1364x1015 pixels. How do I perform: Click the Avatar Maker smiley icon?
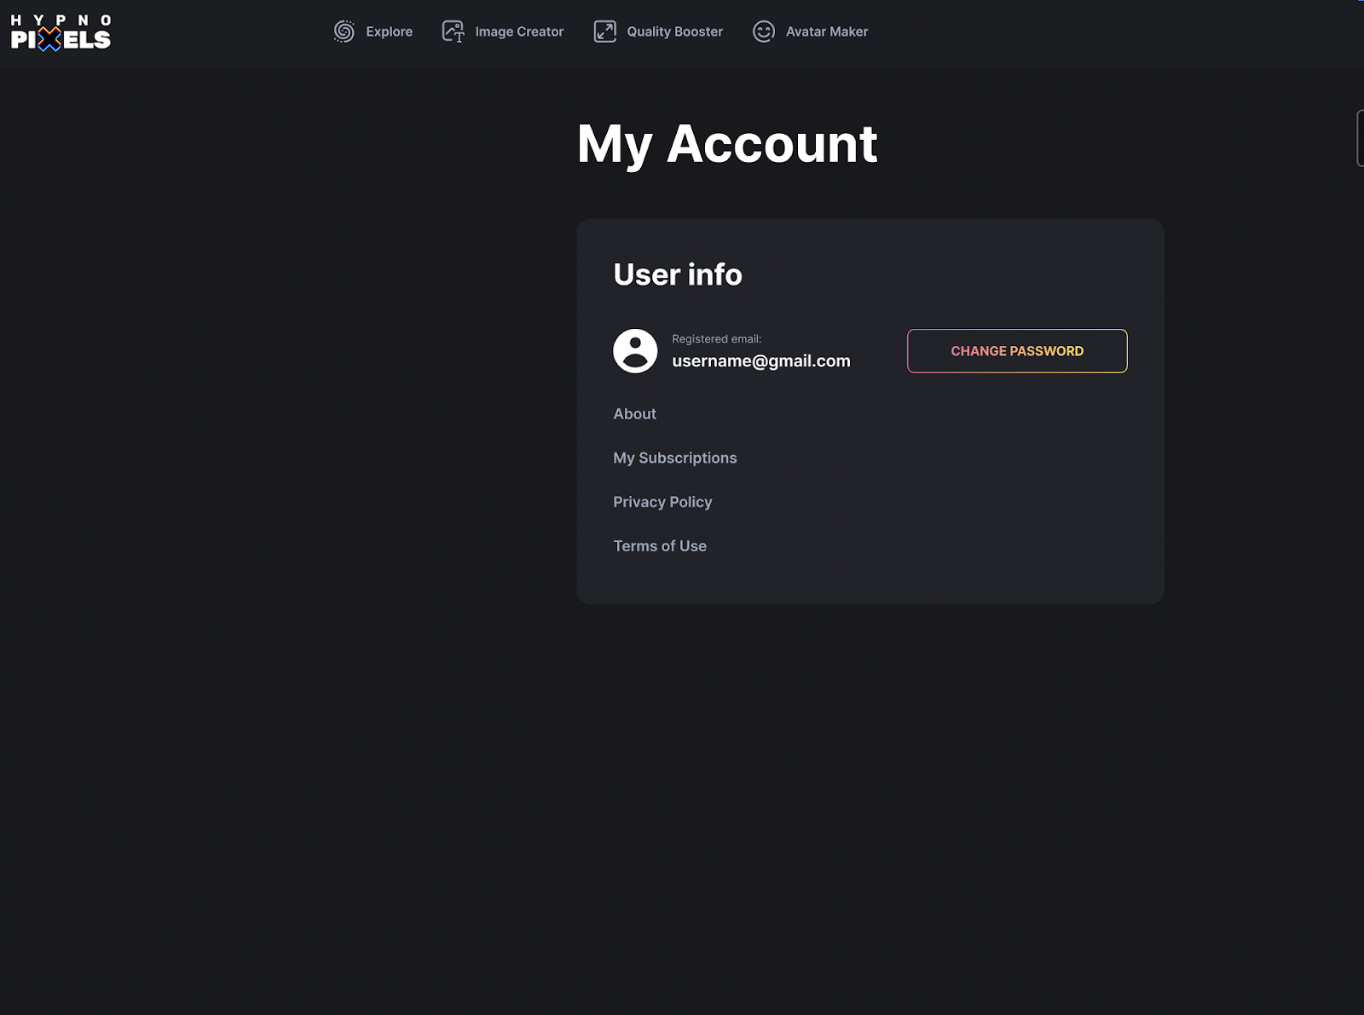click(x=764, y=32)
